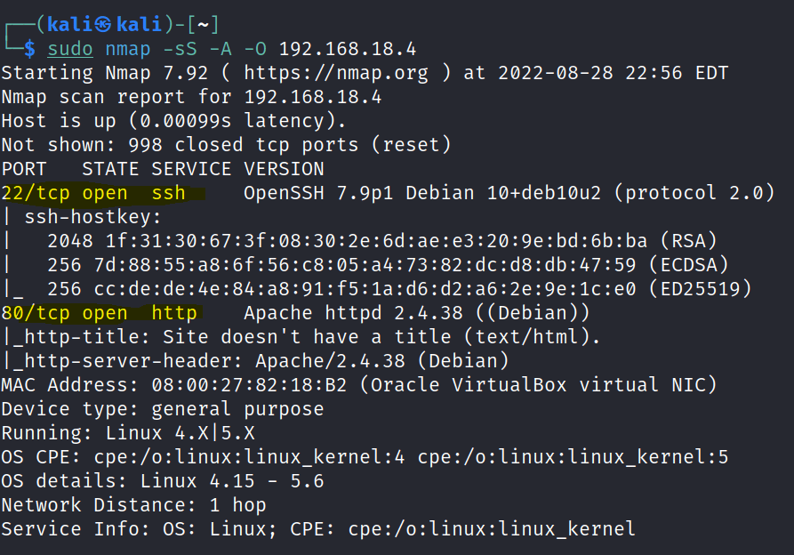Click the highlighted 80/tcp open http entry
Image resolution: width=794 pixels, height=555 pixels.
pos(99,313)
